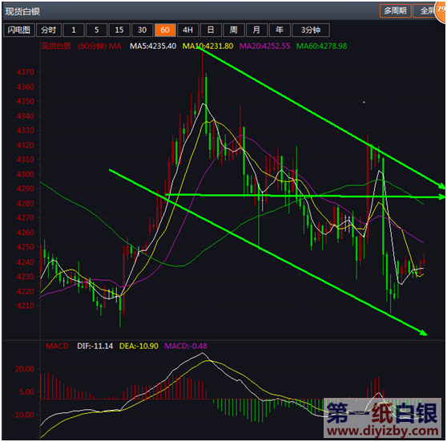Click the red 现货白银 (60分钟) MA label
447x442 pixels.
click(x=82, y=46)
